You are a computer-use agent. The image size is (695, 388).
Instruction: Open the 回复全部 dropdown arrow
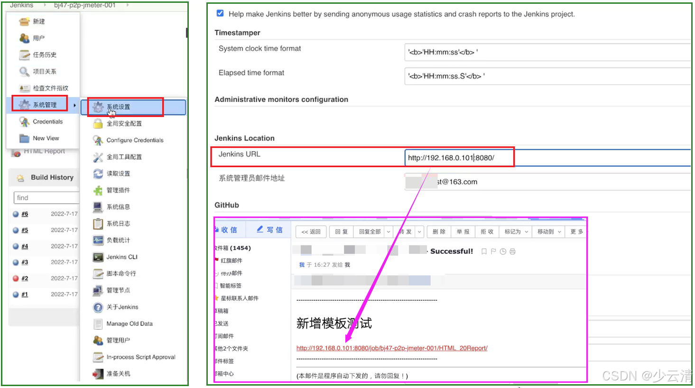point(389,232)
